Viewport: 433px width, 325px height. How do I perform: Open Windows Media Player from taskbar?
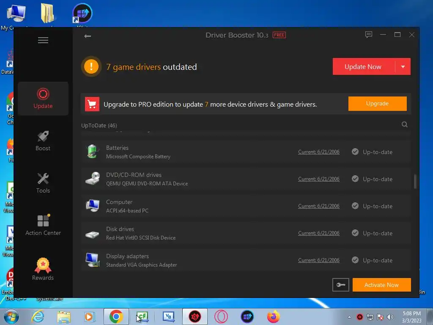click(89, 317)
